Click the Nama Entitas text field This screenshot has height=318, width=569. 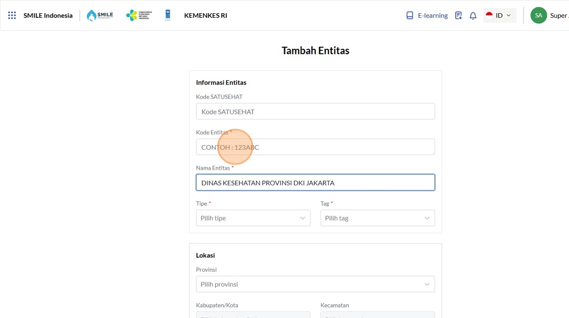(x=315, y=182)
